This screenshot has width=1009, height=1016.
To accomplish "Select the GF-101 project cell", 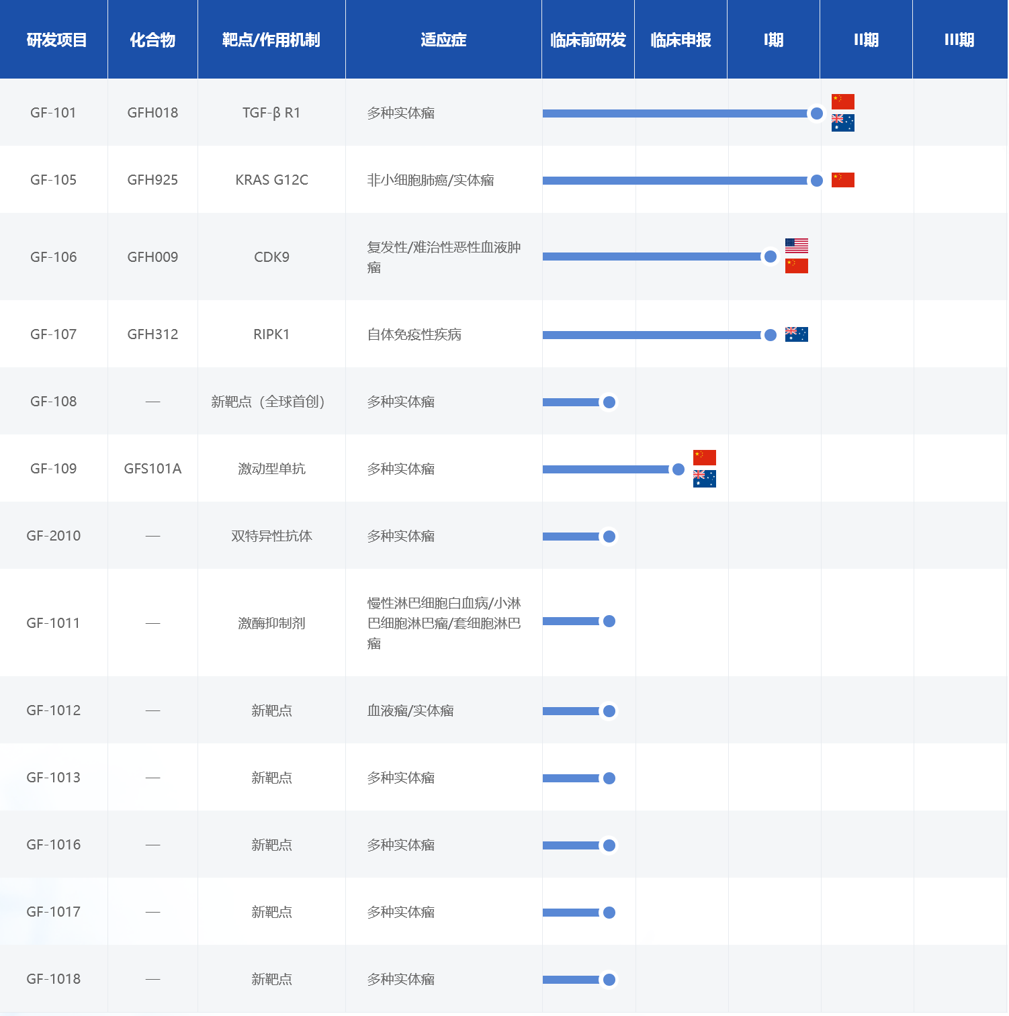I will [x=53, y=113].
